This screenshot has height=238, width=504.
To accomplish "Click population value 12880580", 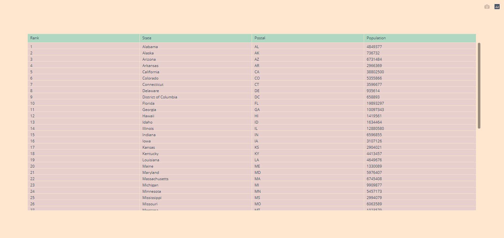I will (375, 129).
